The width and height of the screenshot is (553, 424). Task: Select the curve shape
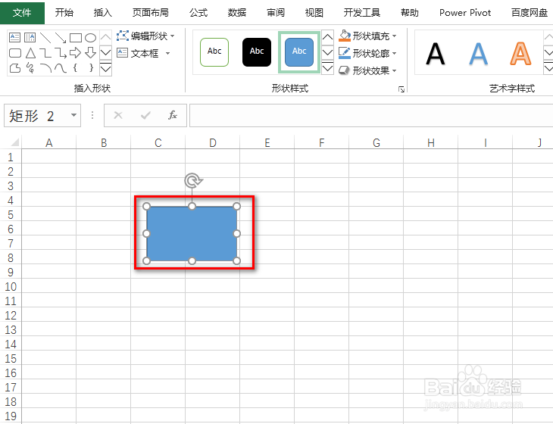(61, 67)
